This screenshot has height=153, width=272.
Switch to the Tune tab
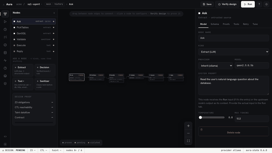click(255, 24)
